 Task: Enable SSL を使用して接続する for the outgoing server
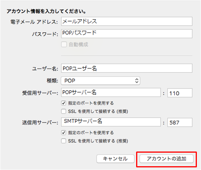coord(64,141)
